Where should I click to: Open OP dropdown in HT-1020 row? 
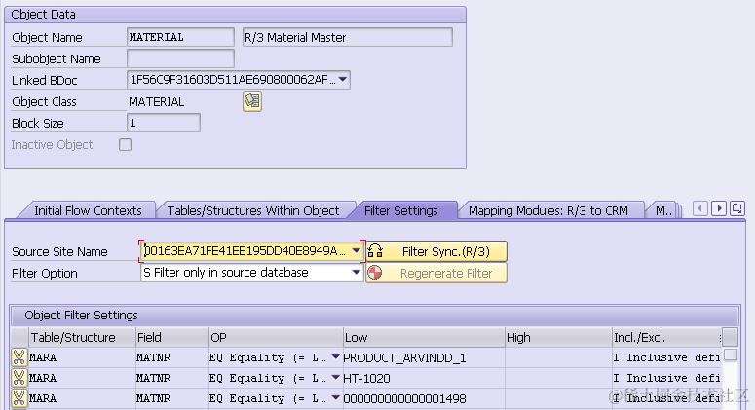point(335,378)
